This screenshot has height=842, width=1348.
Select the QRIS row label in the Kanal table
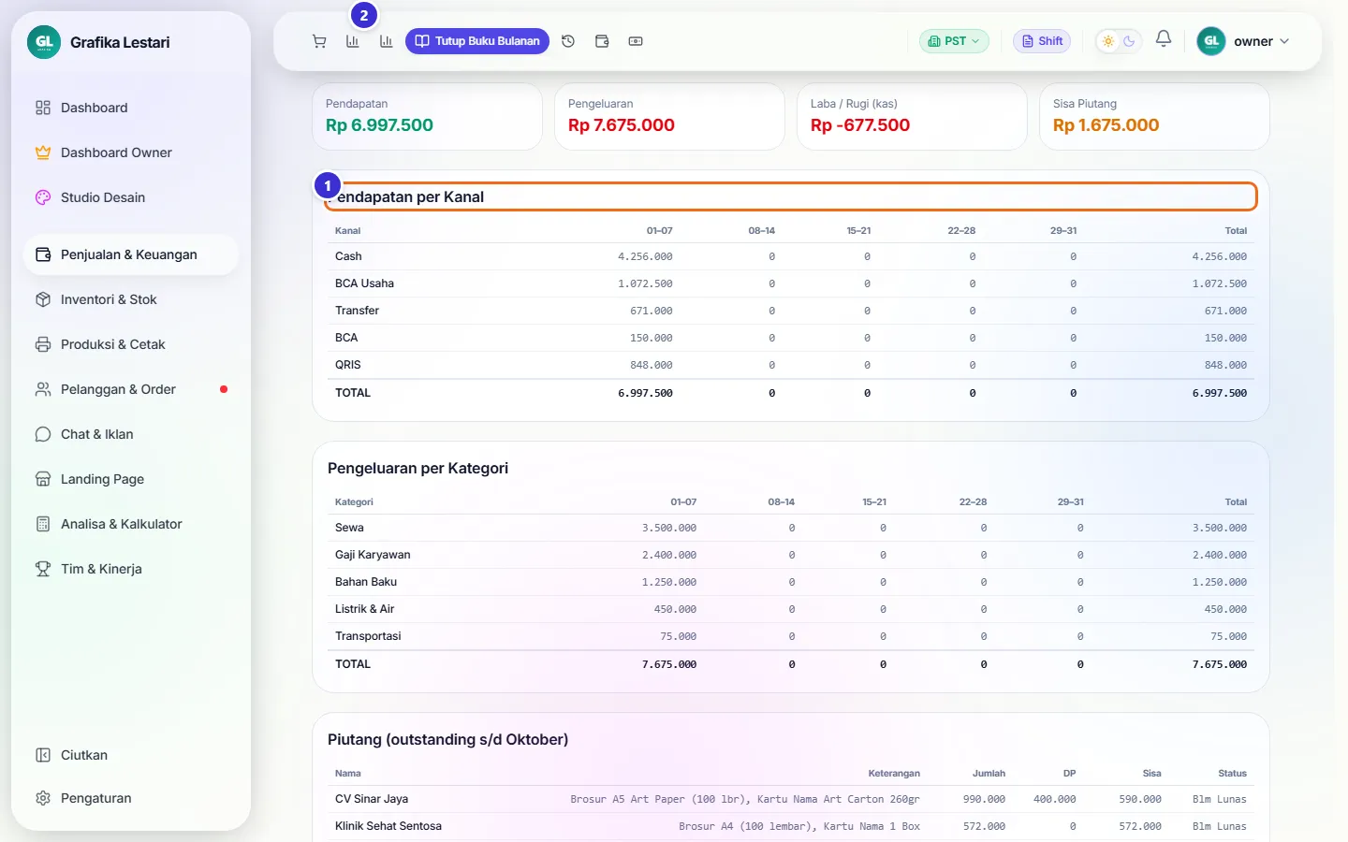click(x=348, y=365)
